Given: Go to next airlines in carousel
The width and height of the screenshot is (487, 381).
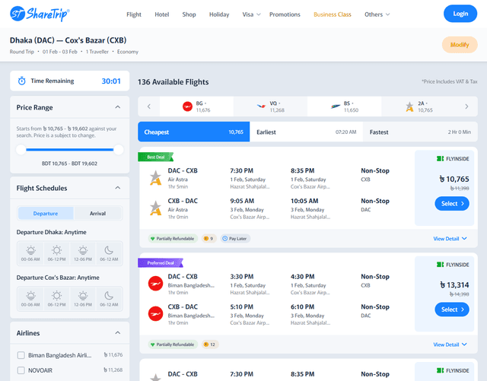Looking at the screenshot, I should click(466, 106).
